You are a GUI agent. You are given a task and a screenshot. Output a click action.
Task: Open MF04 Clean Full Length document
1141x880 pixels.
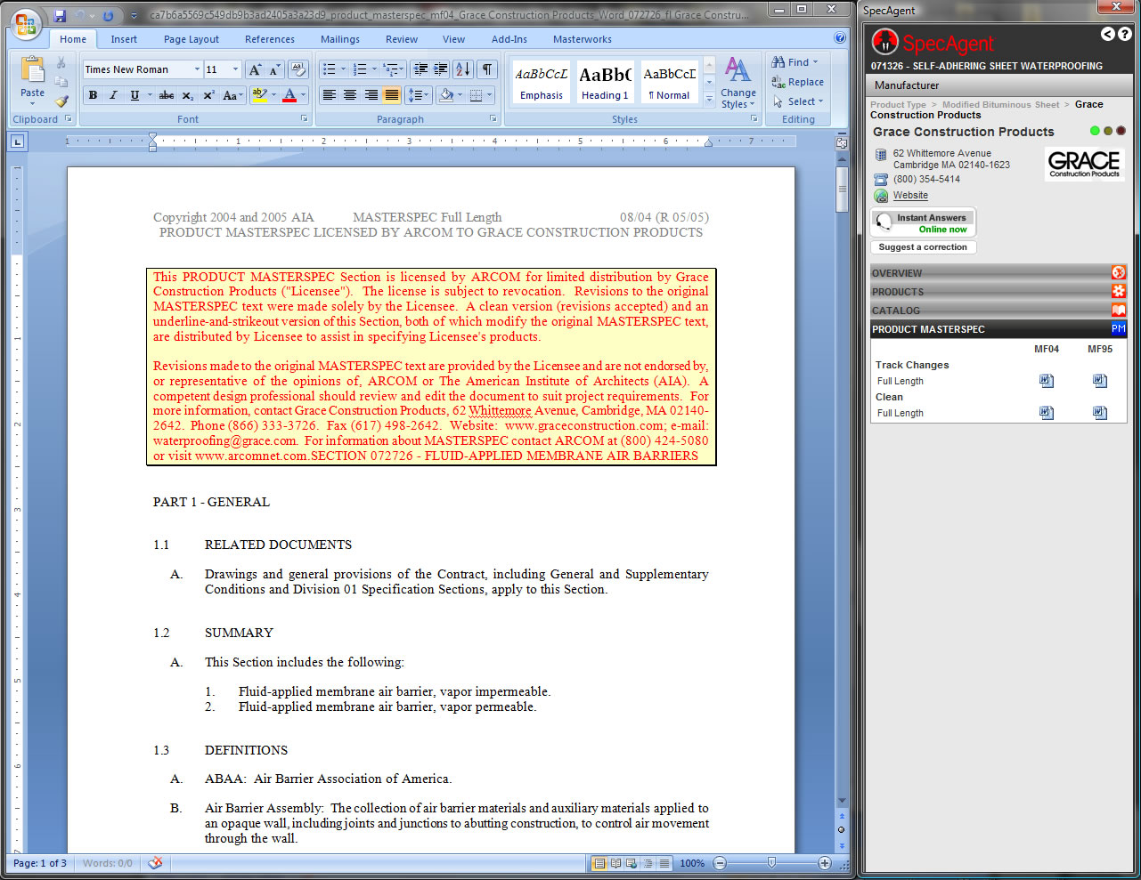pyautogui.click(x=1047, y=413)
